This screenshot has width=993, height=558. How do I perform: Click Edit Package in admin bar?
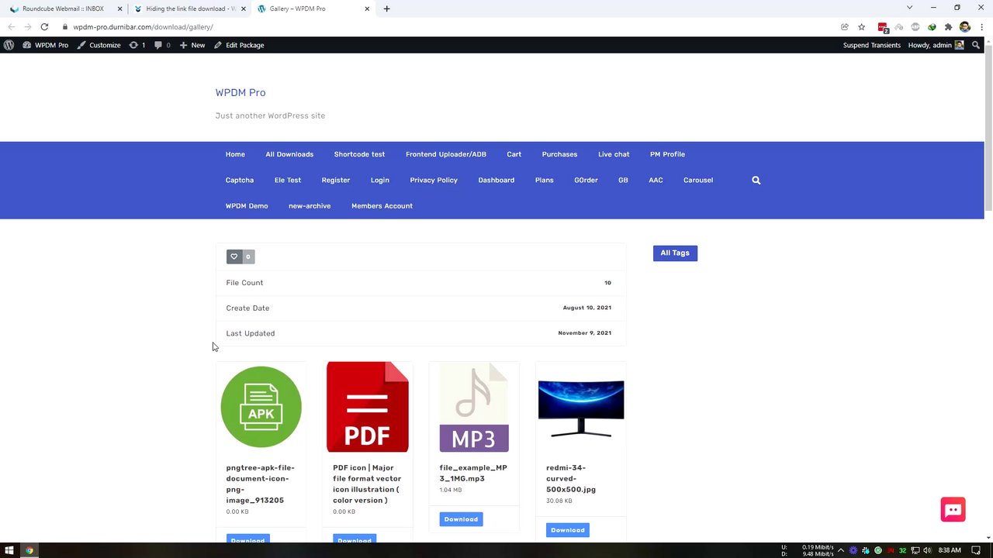(x=239, y=45)
